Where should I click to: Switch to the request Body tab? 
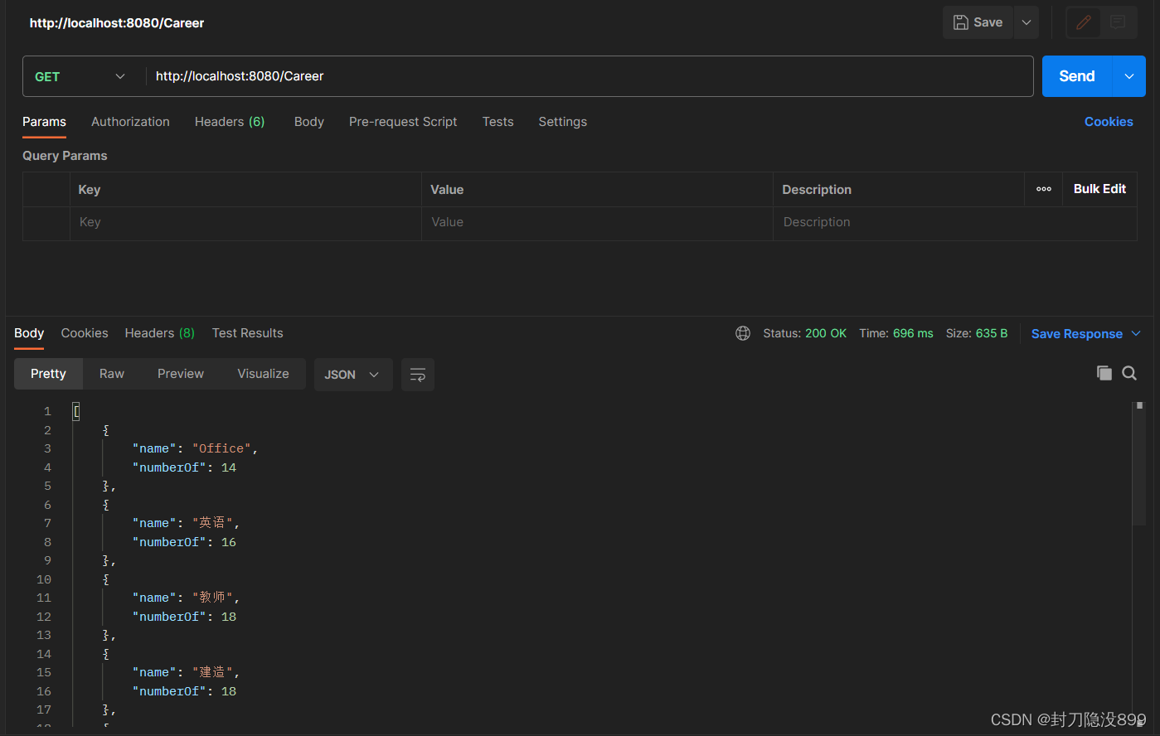(x=309, y=122)
